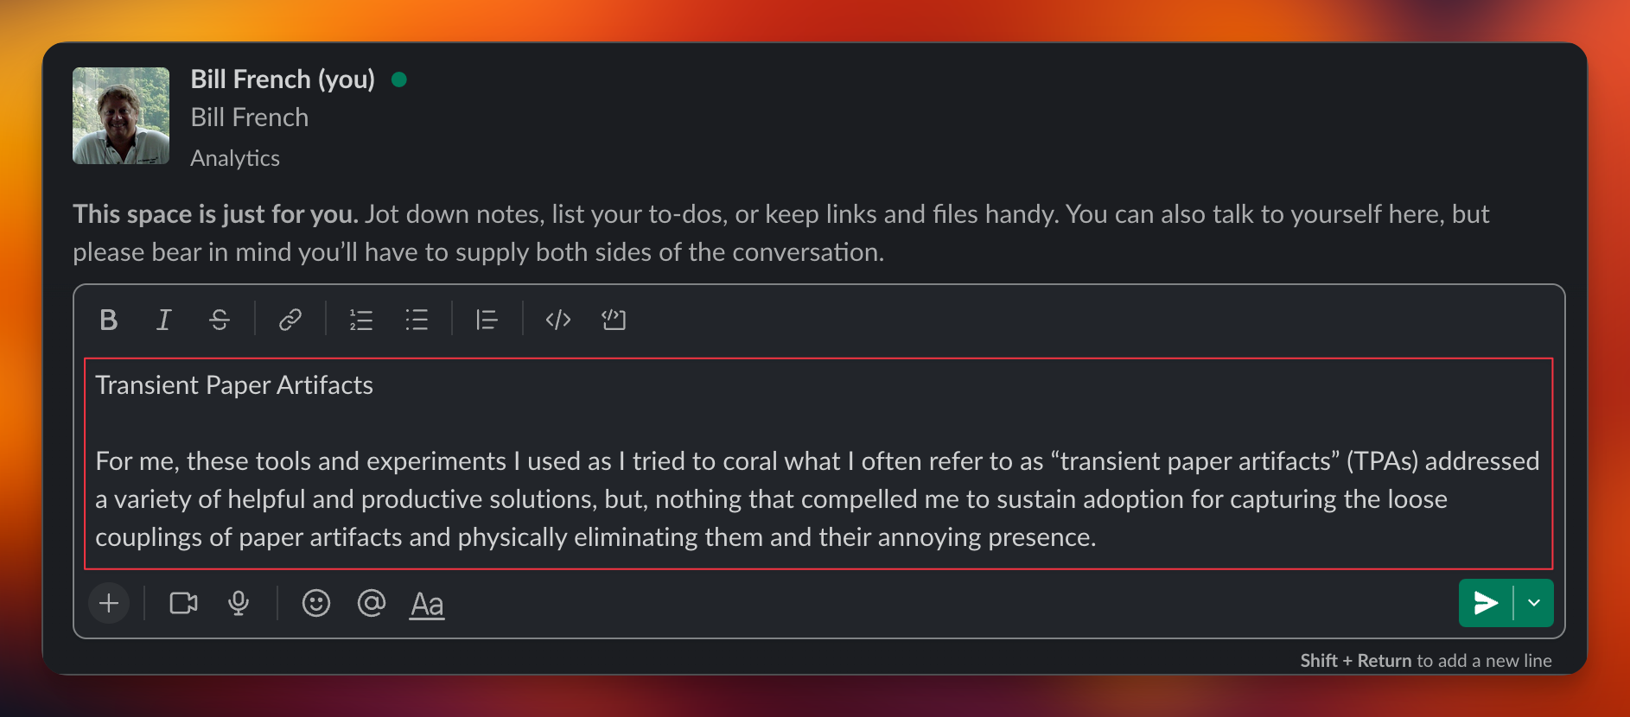1630x717 pixels.
Task: Open the emoji picker
Action: point(316,603)
